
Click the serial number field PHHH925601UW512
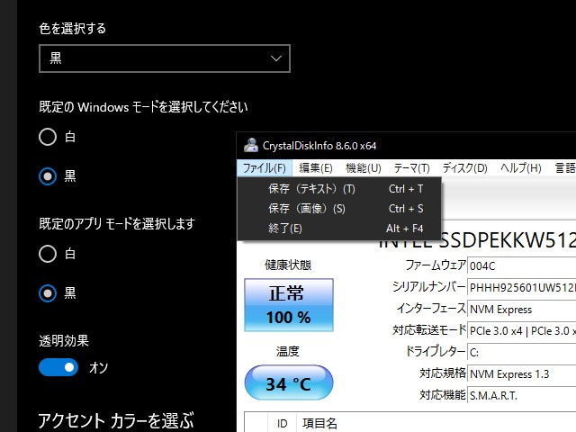[522, 287]
